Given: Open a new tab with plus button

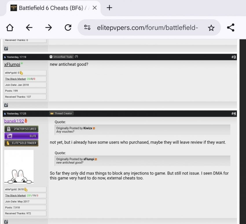Looking at the screenshot, I should tap(109, 8).
